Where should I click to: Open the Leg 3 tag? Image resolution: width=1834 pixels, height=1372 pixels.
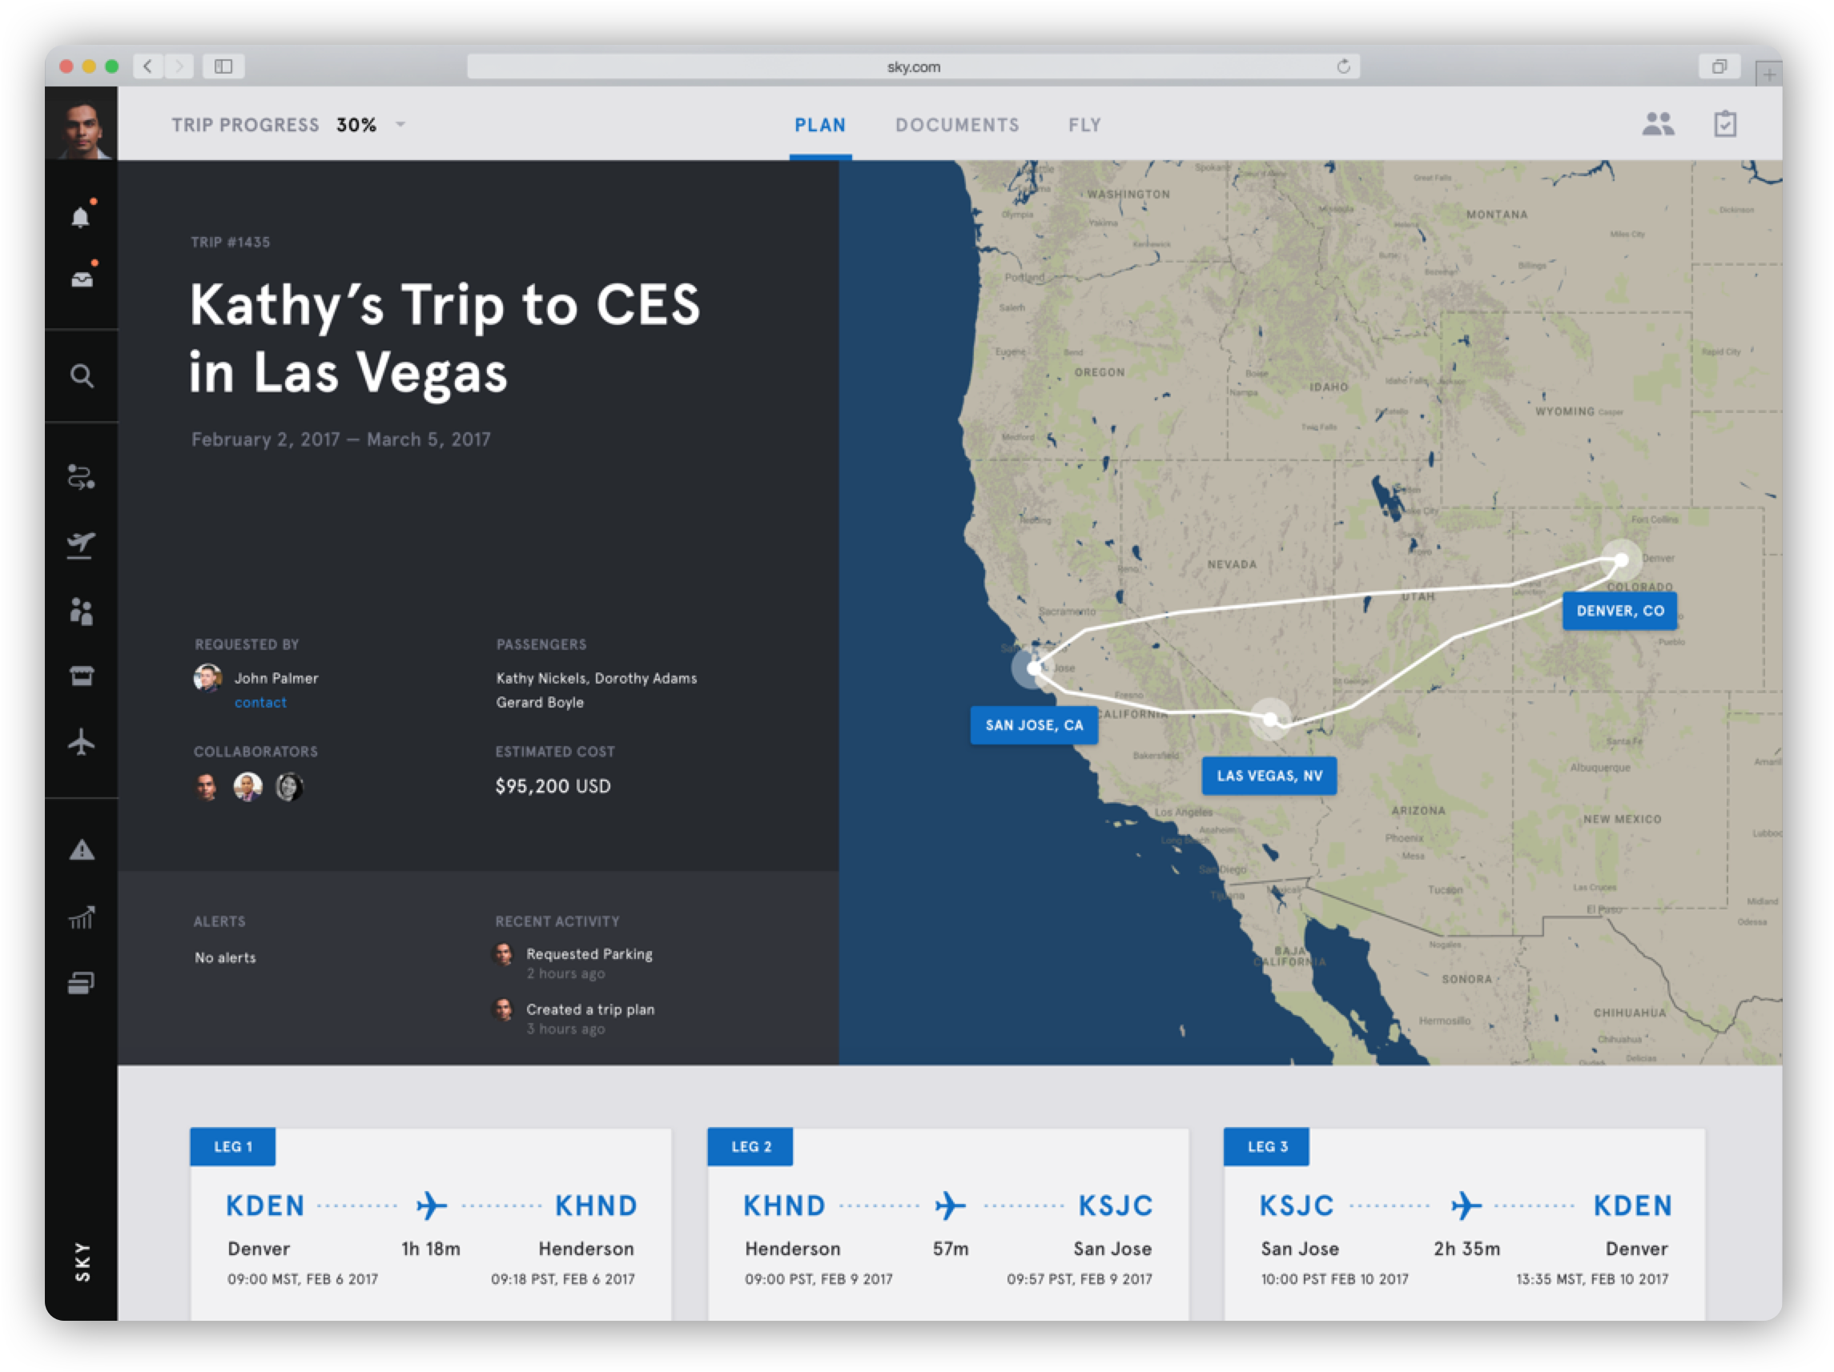click(1267, 1146)
